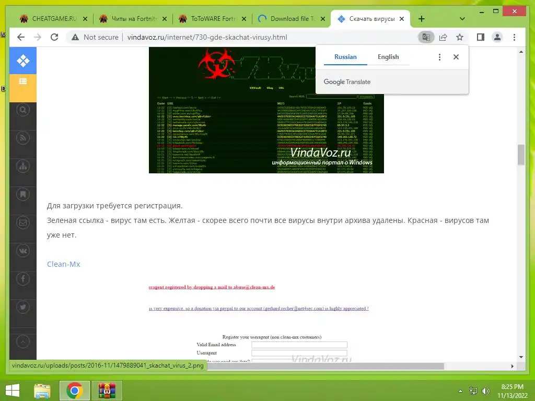535x401 pixels.
Task: Open the yellow menu list icon
Action: point(23,81)
